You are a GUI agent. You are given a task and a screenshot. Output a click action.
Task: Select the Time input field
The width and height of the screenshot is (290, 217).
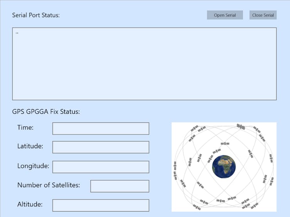(101, 128)
